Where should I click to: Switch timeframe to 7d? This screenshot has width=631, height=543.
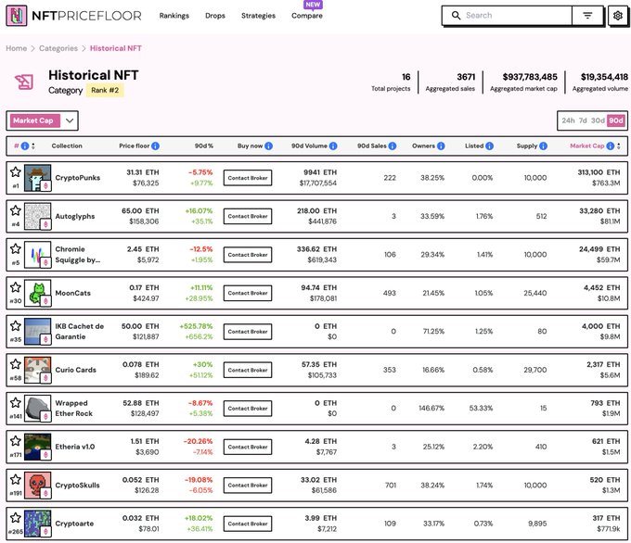coord(583,120)
